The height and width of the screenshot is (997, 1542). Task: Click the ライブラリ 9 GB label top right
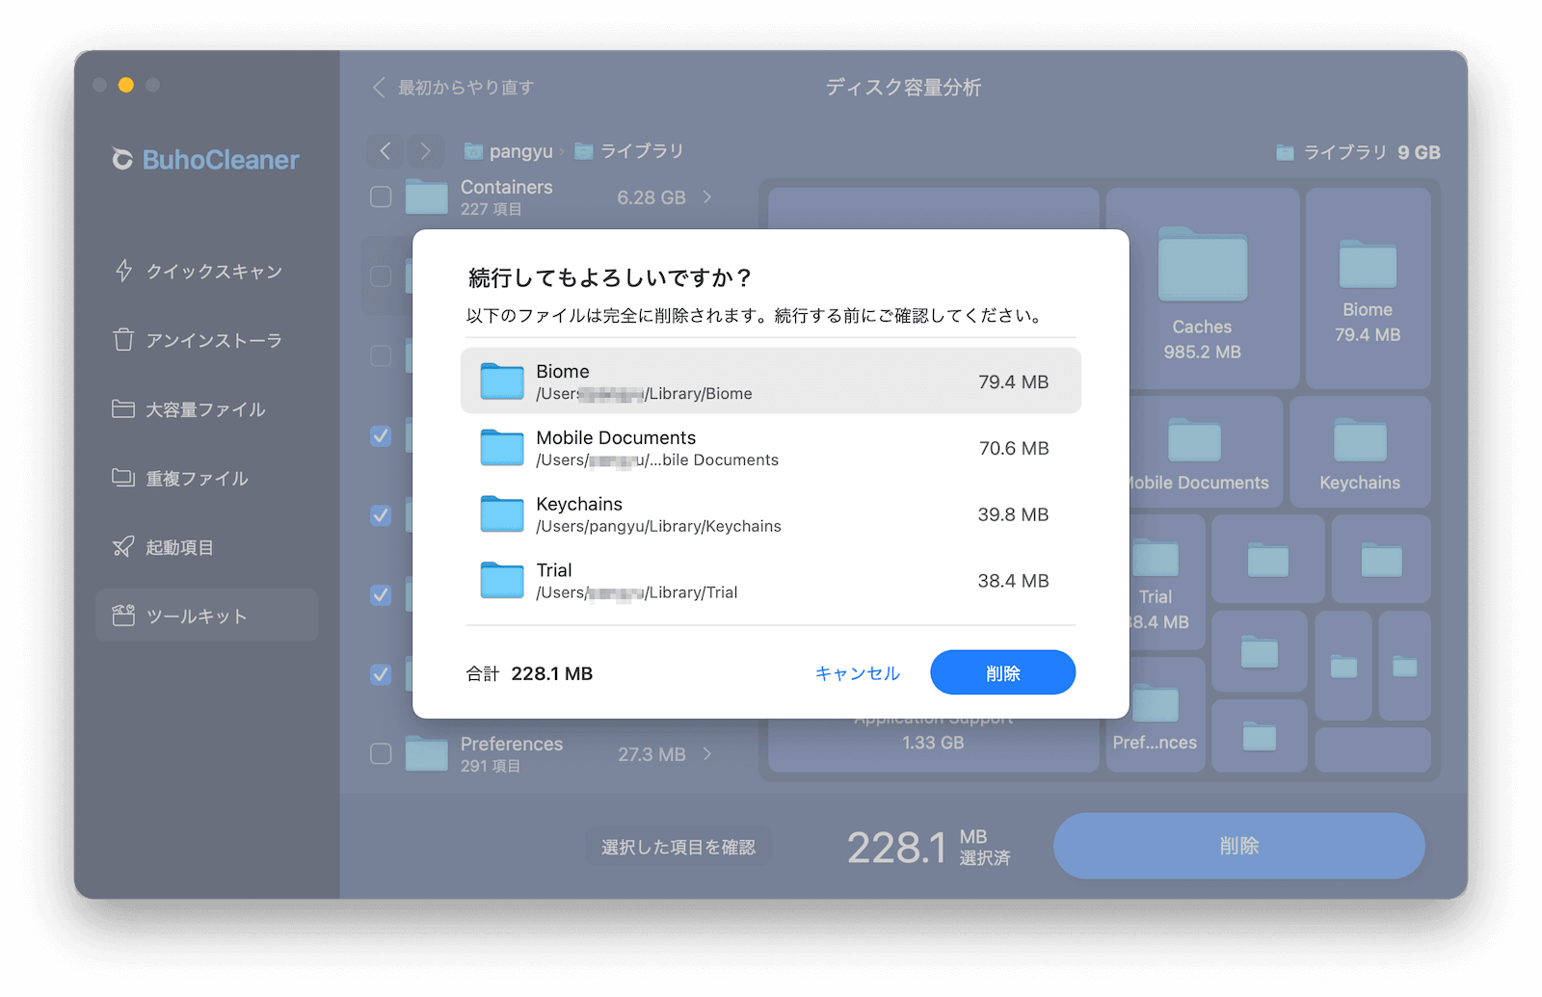1358,152
